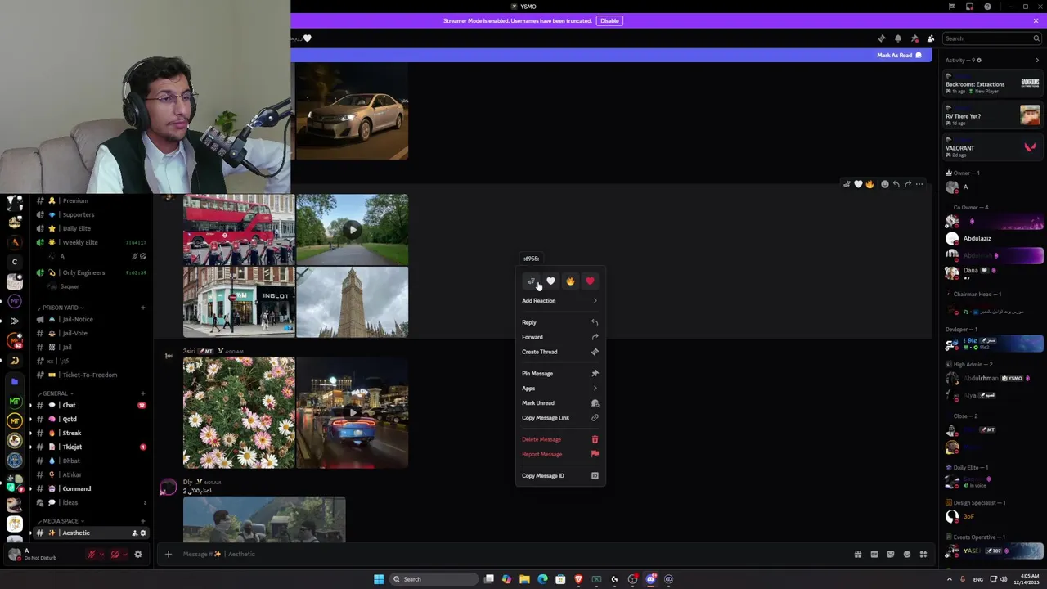The width and height of the screenshot is (1047, 589).
Task: Open the gift icon in message bar
Action: pyautogui.click(x=857, y=555)
